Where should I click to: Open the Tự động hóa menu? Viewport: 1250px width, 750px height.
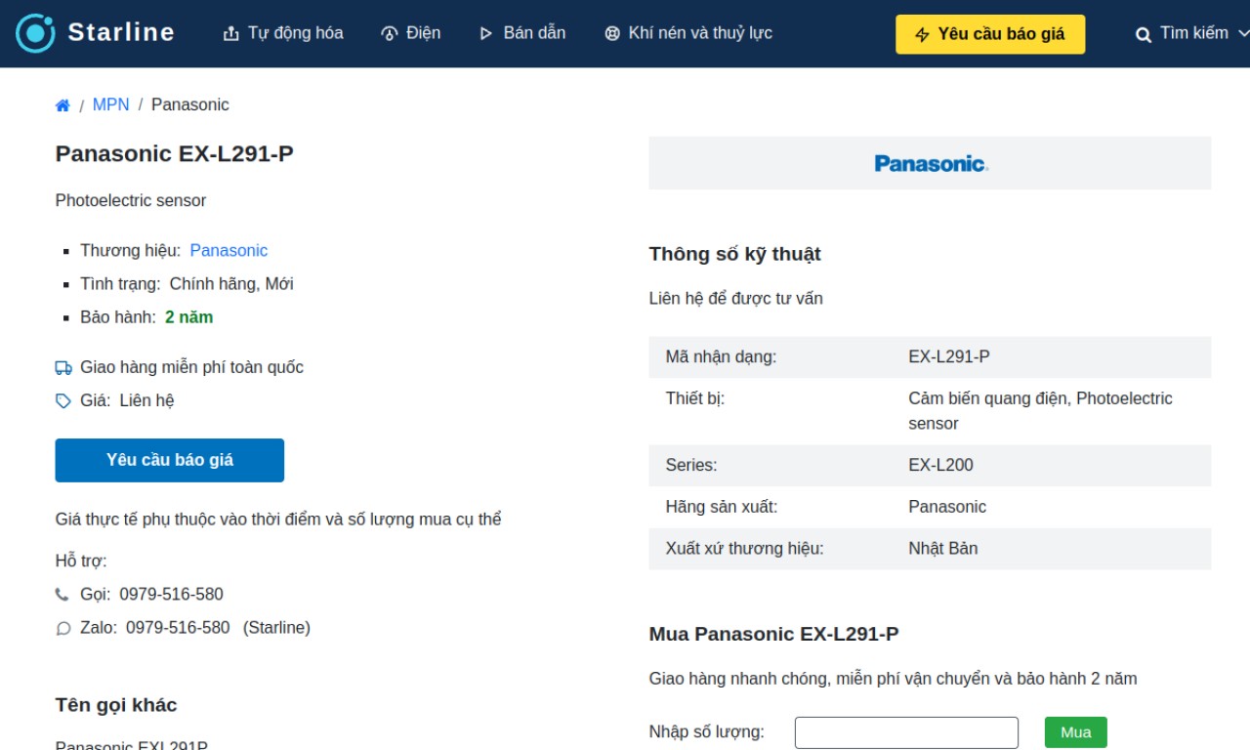(x=283, y=33)
